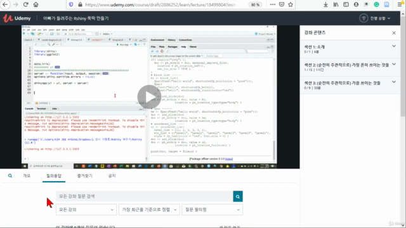406x228 pixels.
Task: Open the 질문 필터링 dropdown
Action: (x=213, y=210)
